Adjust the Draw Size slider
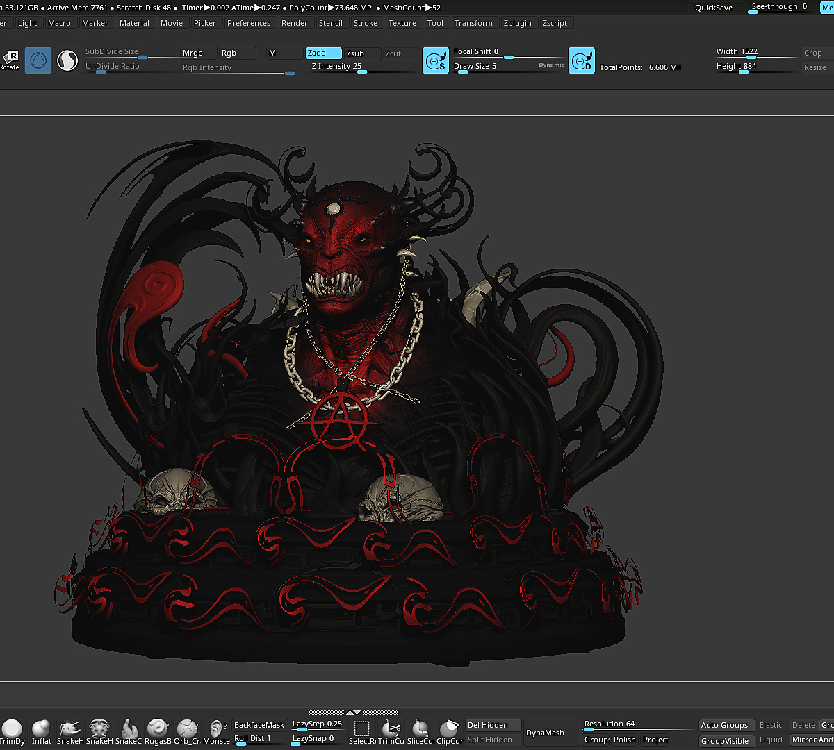This screenshot has width=834, height=750. [x=509, y=67]
